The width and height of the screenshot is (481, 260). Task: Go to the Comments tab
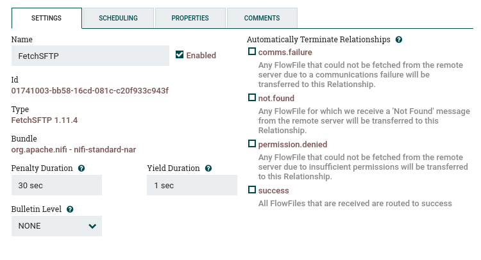[262, 18]
